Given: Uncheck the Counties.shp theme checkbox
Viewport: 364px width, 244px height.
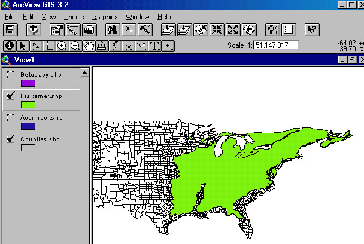Looking at the screenshot, I should pos(10,139).
